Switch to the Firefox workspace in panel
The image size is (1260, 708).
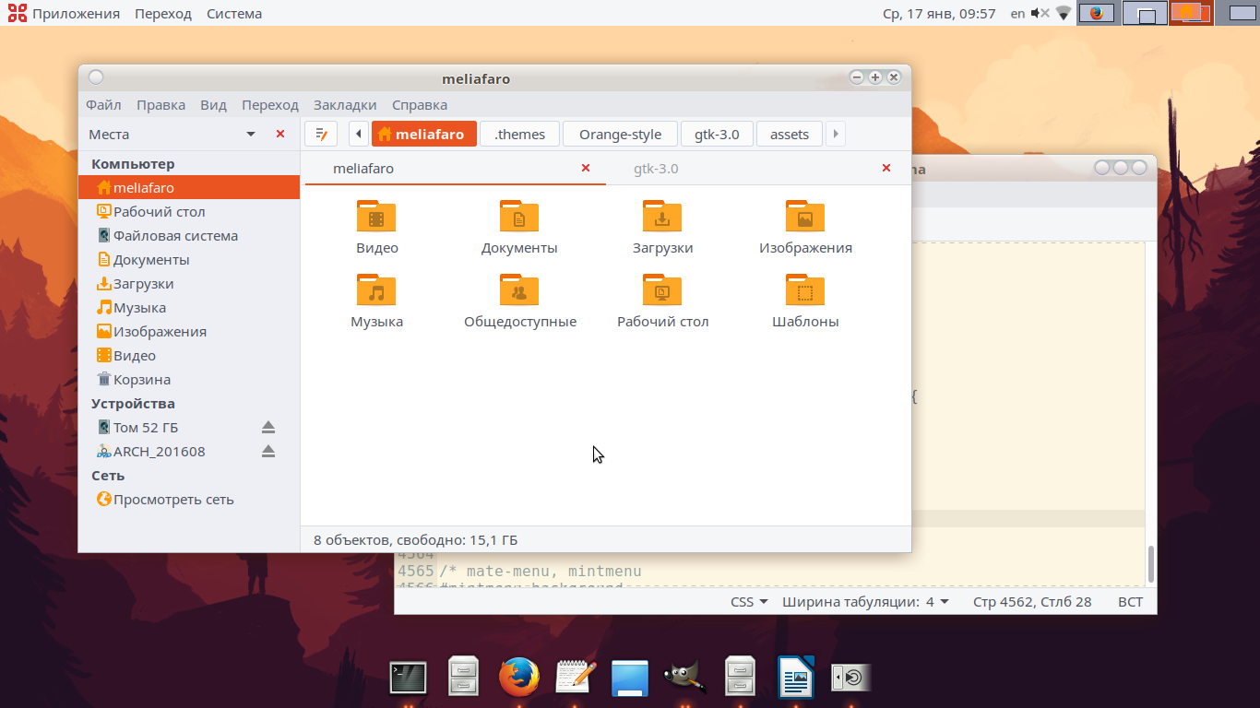tap(1097, 13)
